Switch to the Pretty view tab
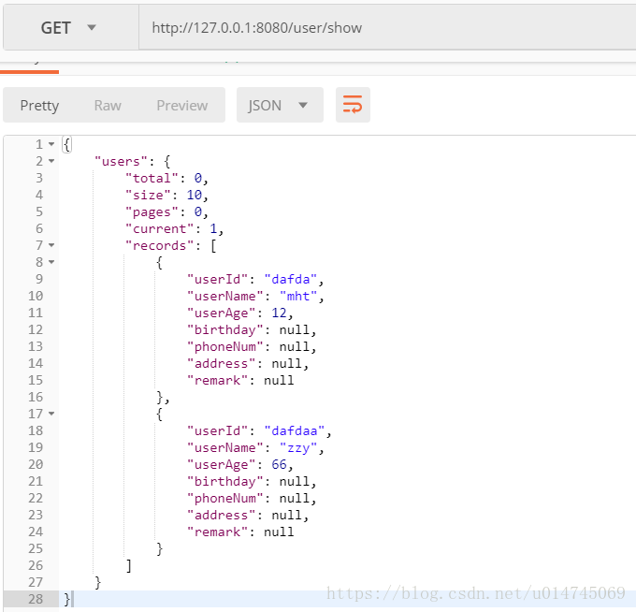 pos(39,106)
